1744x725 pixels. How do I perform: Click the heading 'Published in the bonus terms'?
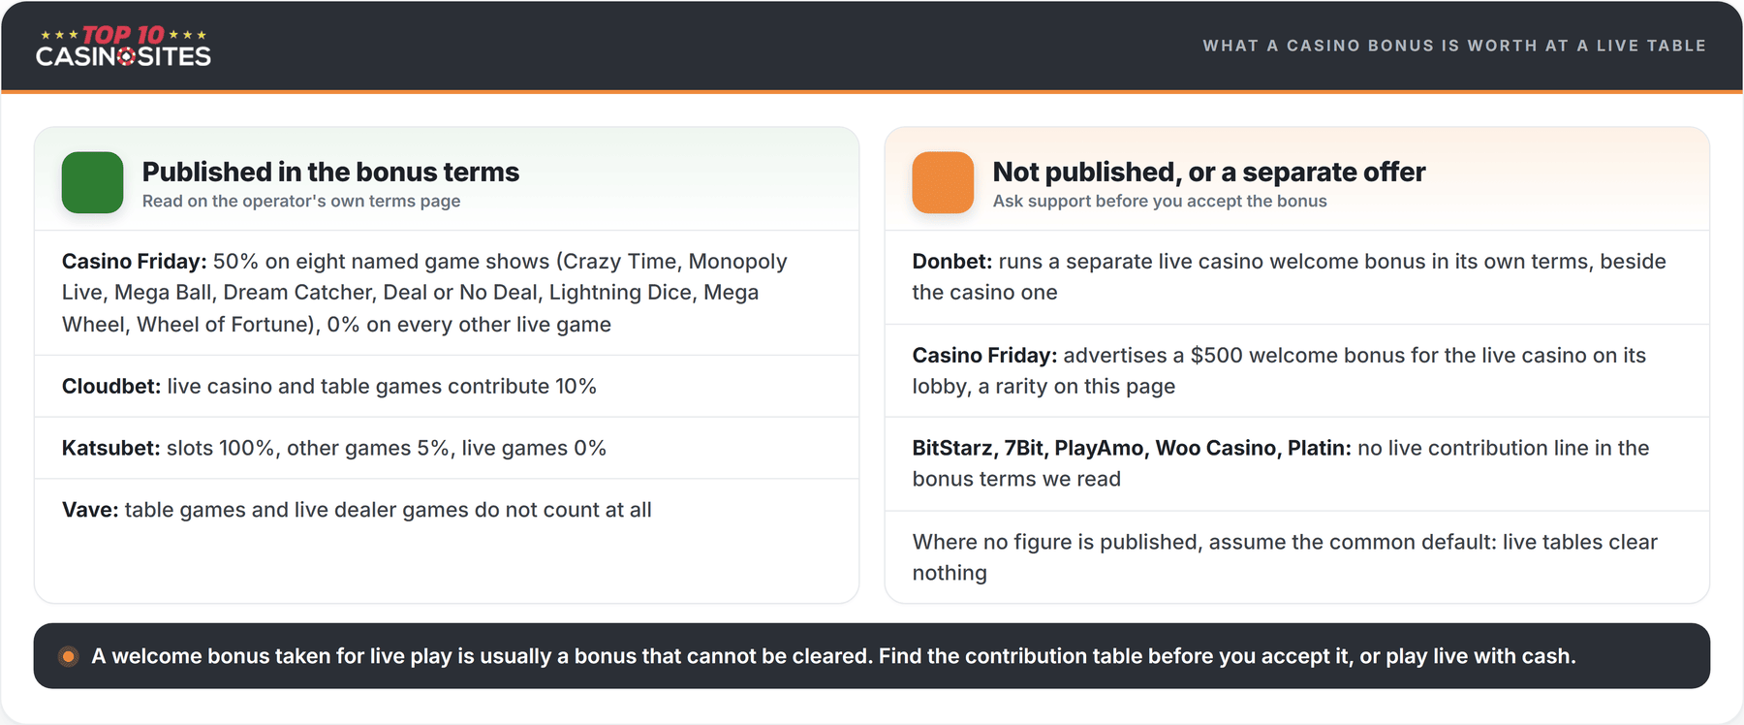click(330, 172)
